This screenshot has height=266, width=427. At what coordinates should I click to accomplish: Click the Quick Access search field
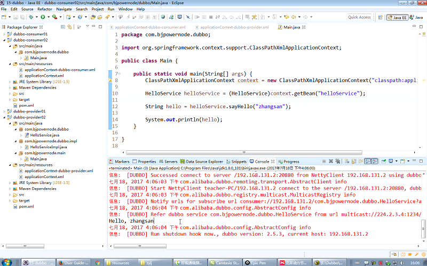click(359, 17)
